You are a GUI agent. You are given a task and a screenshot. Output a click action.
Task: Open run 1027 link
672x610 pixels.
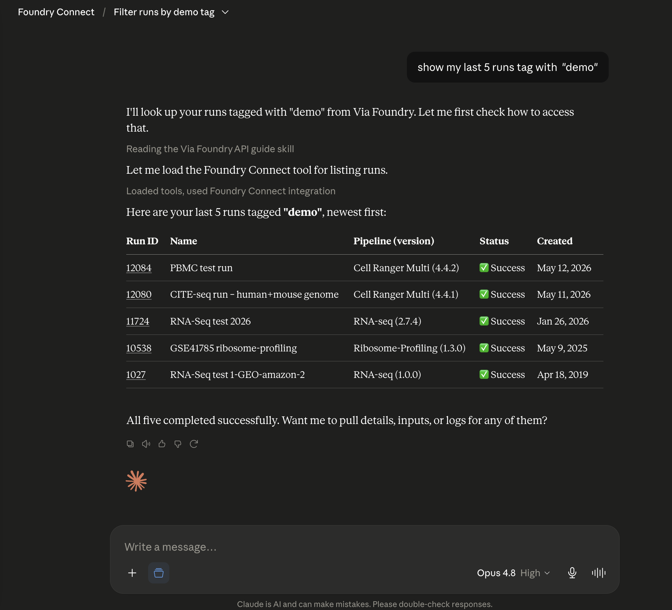click(x=136, y=375)
